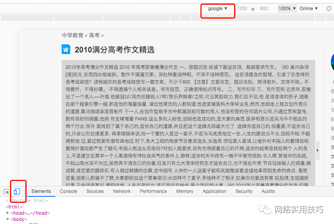Screen dimensions: 334x224
Task: Open the Network tab
Action: (122, 191)
